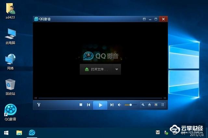
Task: Close the QQ影音 window
Action: [163, 19]
